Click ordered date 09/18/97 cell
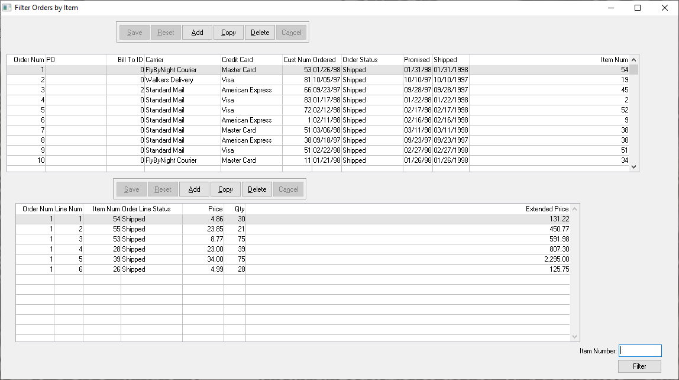Viewport: 679px width, 380px height. [326, 140]
